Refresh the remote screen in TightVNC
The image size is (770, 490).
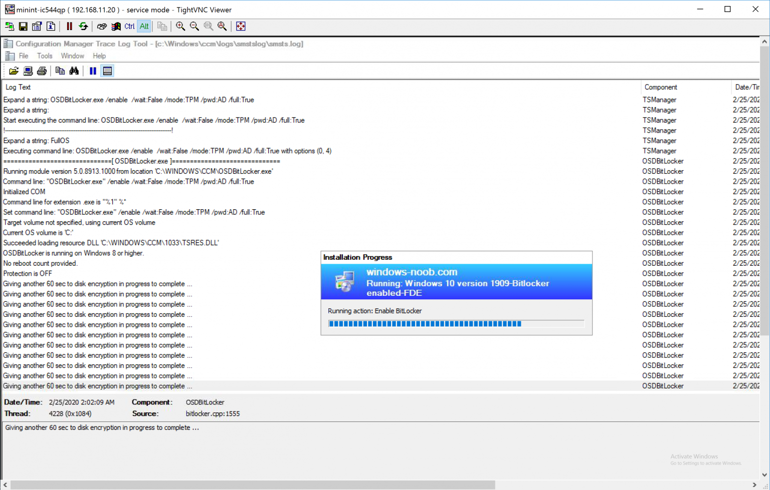click(83, 27)
